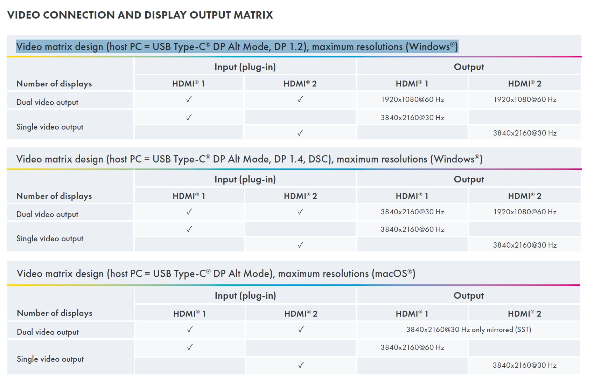The height and width of the screenshot is (387, 594).
Task: Click dual output 3840x2160@30 Hz in DP 1.4 table
Action: pos(412,212)
